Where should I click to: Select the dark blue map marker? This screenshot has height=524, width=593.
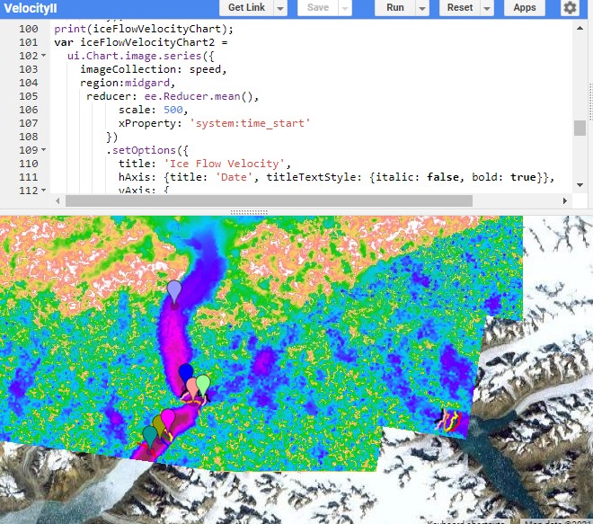coord(186,372)
